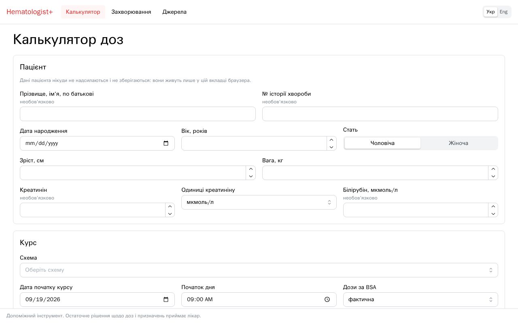Screen dimensions: 518x323
Task: Increase the Вік, років value with up arrow
Action: tap(331, 140)
